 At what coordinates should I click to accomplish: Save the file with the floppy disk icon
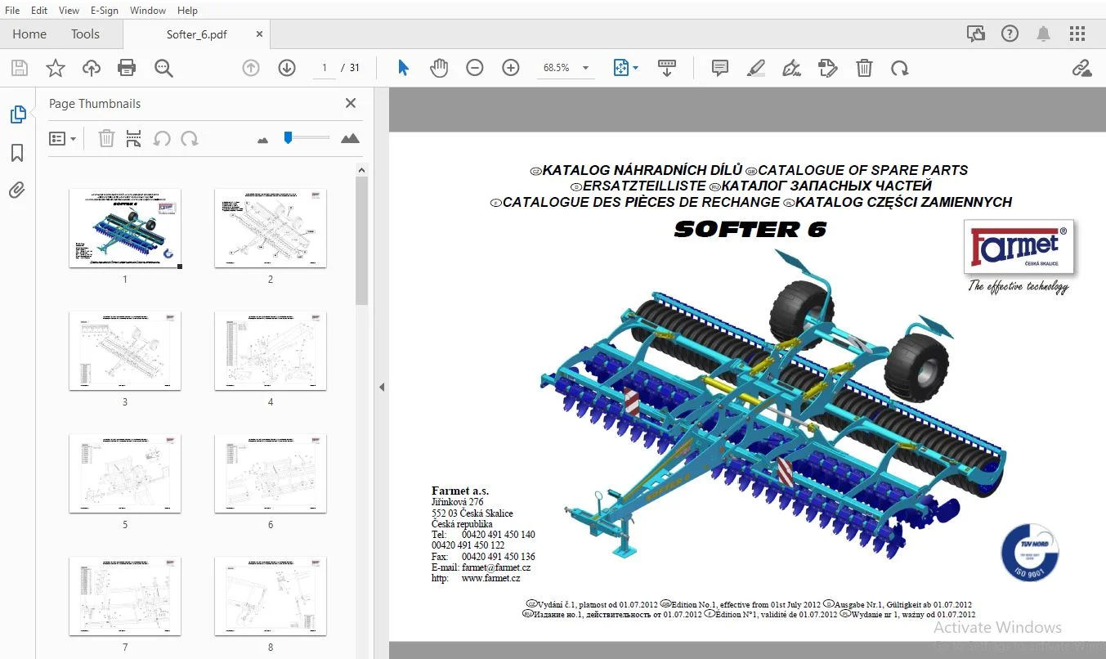click(19, 68)
